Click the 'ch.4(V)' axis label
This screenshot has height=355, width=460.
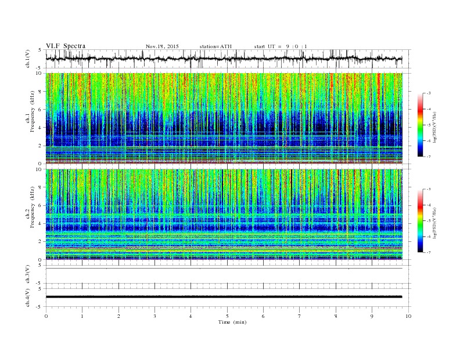click(28, 298)
